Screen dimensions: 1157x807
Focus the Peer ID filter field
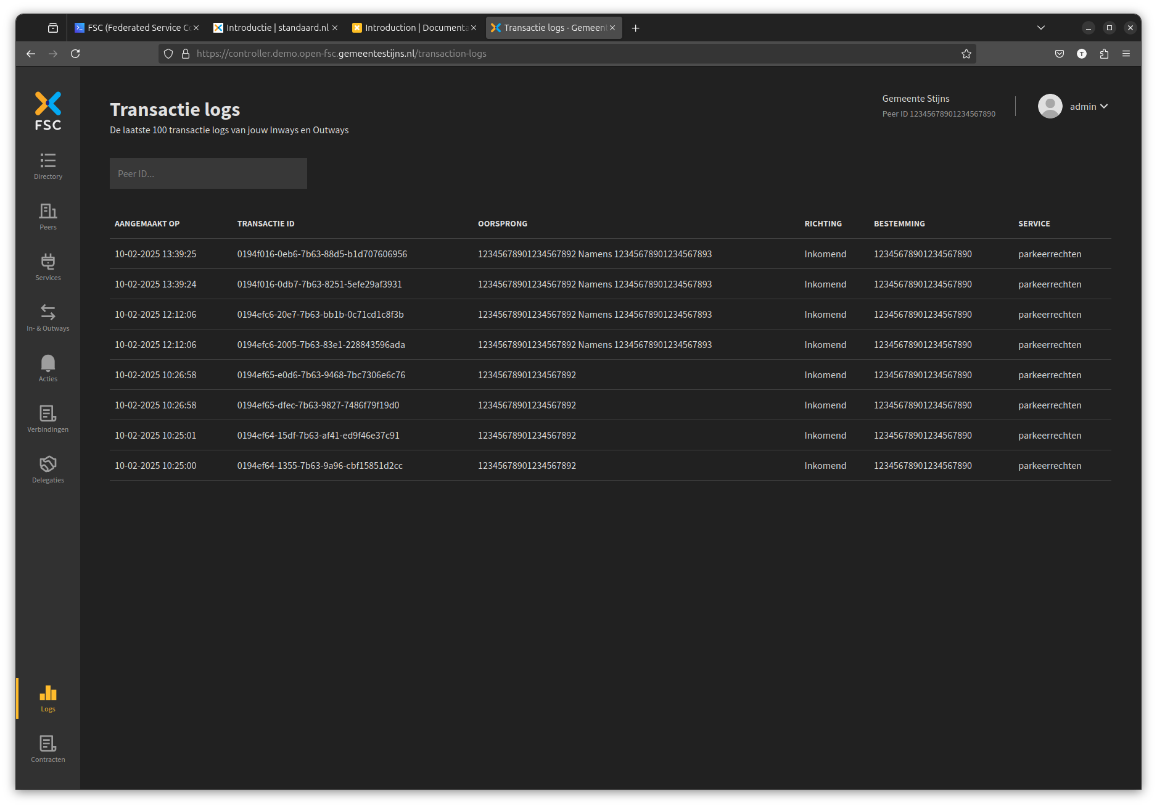(208, 173)
